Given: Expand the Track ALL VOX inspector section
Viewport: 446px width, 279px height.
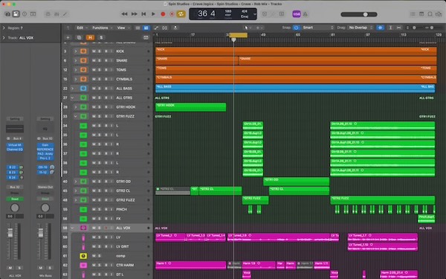Looking at the screenshot, I should (x=4, y=38).
